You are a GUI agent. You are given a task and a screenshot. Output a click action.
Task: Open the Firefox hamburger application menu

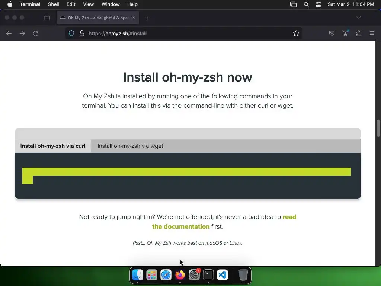(372, 33)
